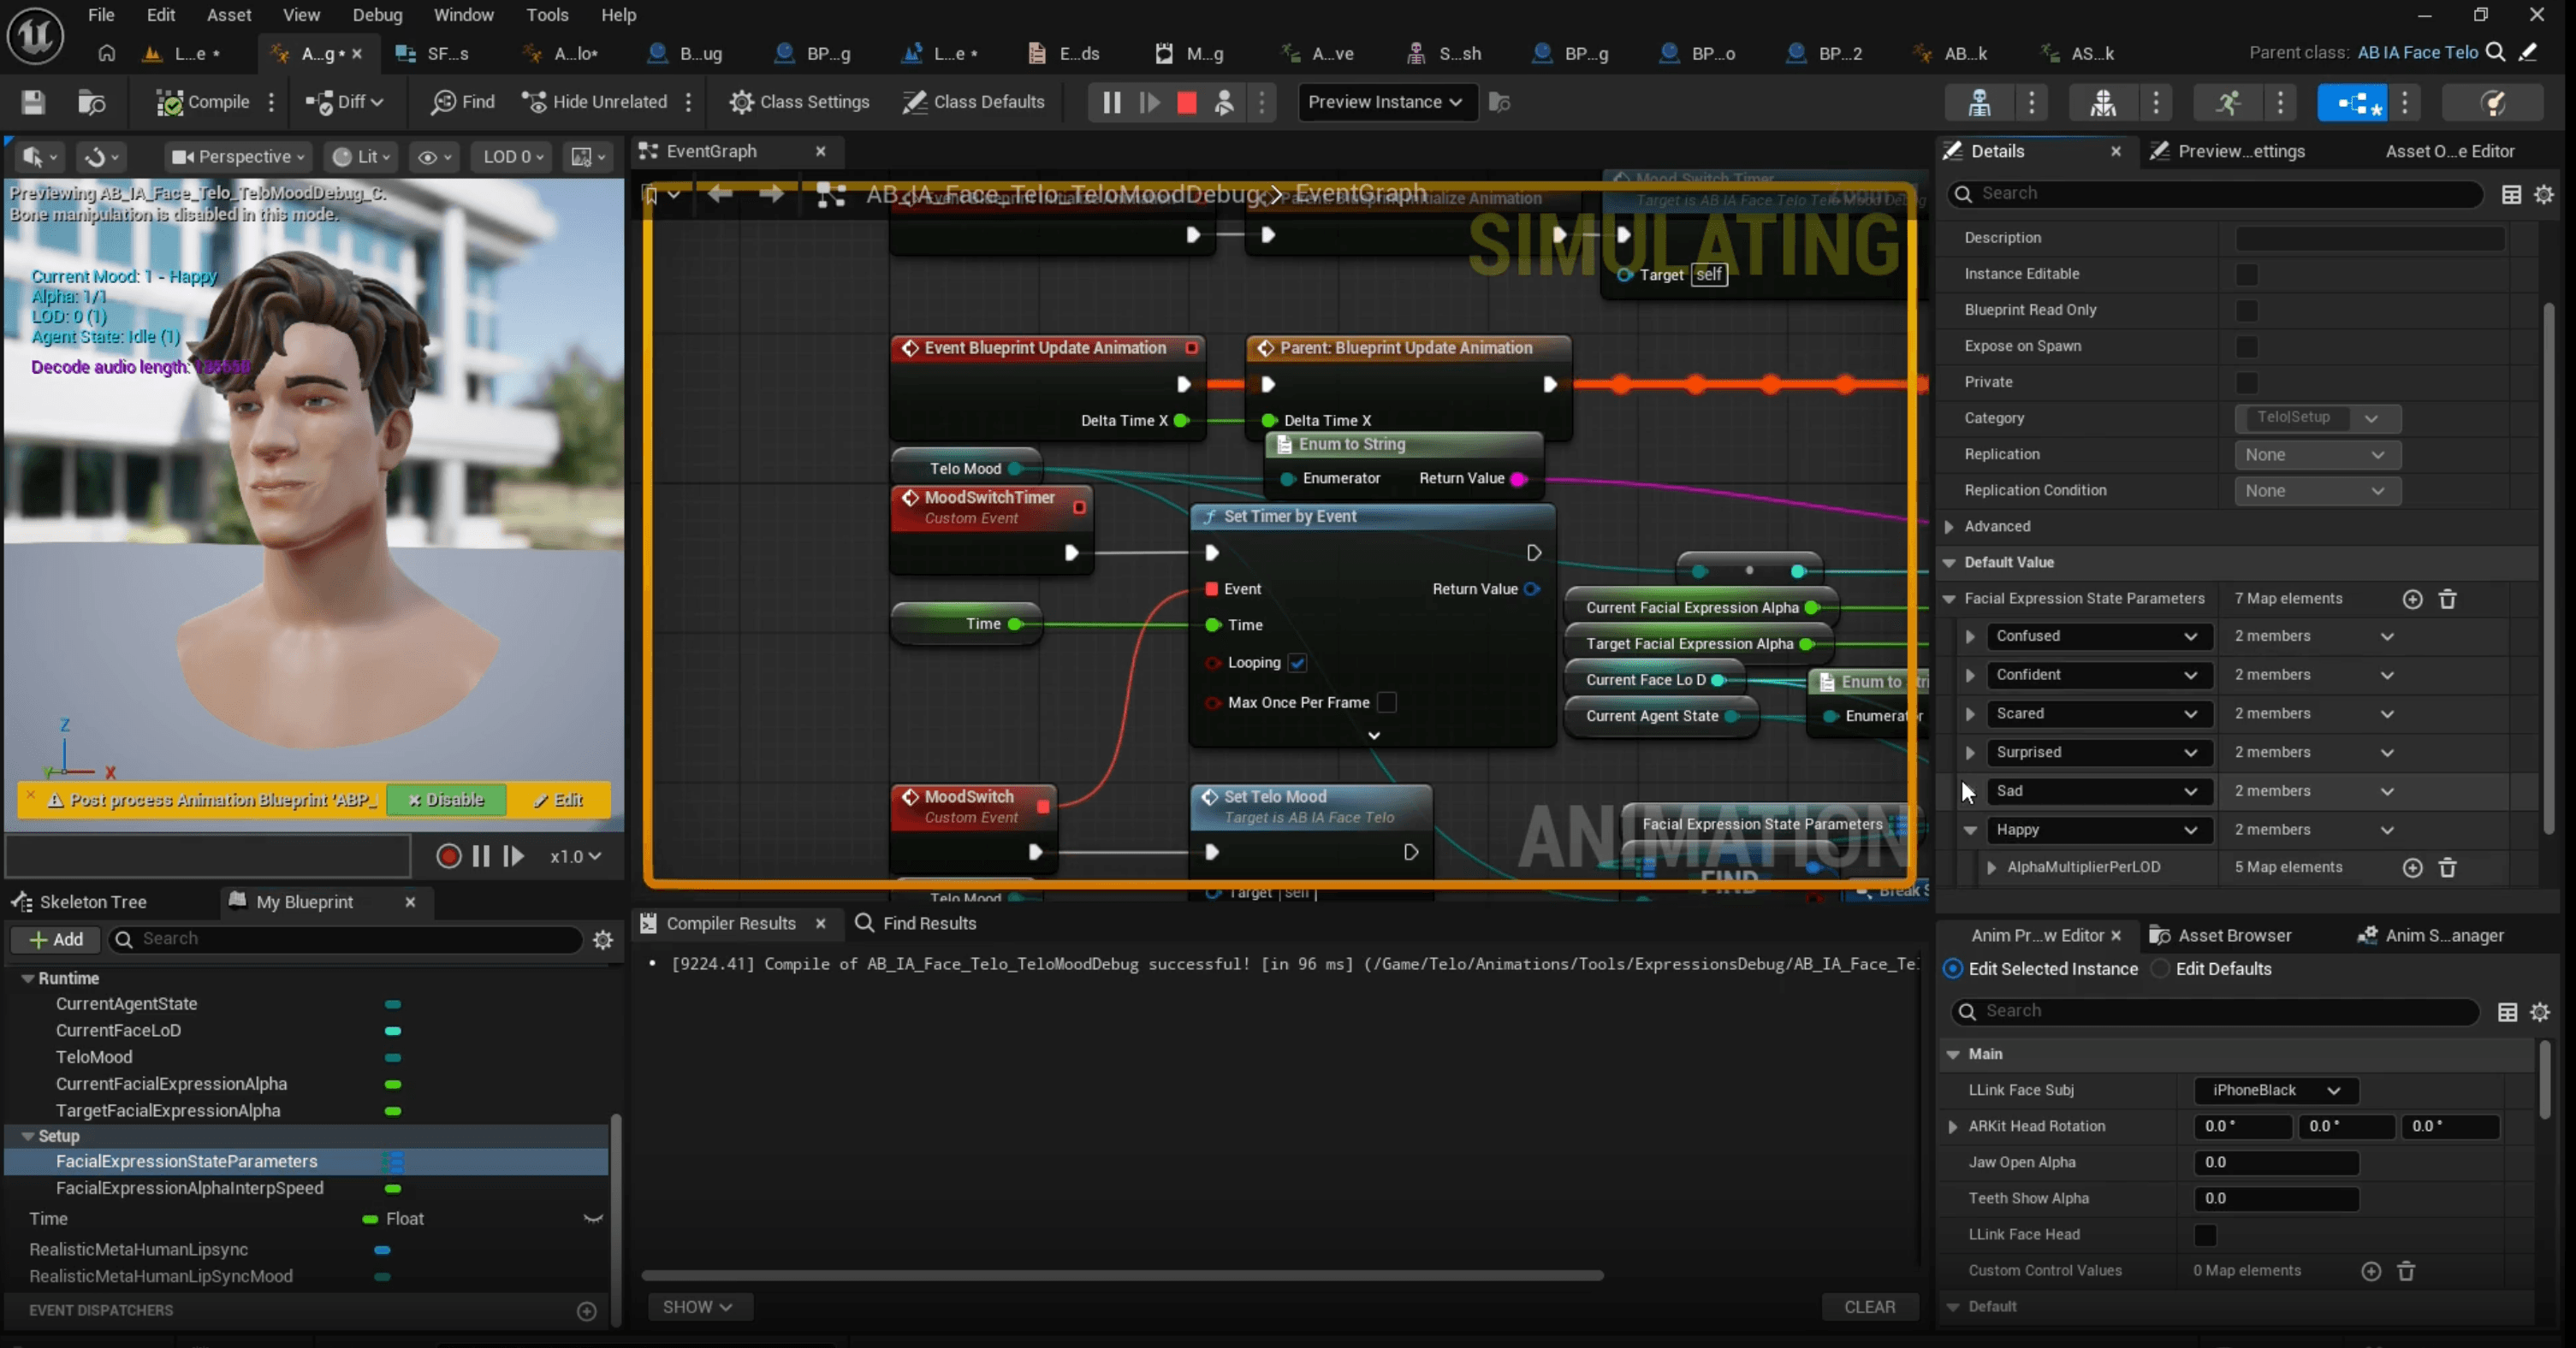Viewport: 2576px width, 1348px height.
Task: Open Class Defaults
Action: (x=973, y=102)
